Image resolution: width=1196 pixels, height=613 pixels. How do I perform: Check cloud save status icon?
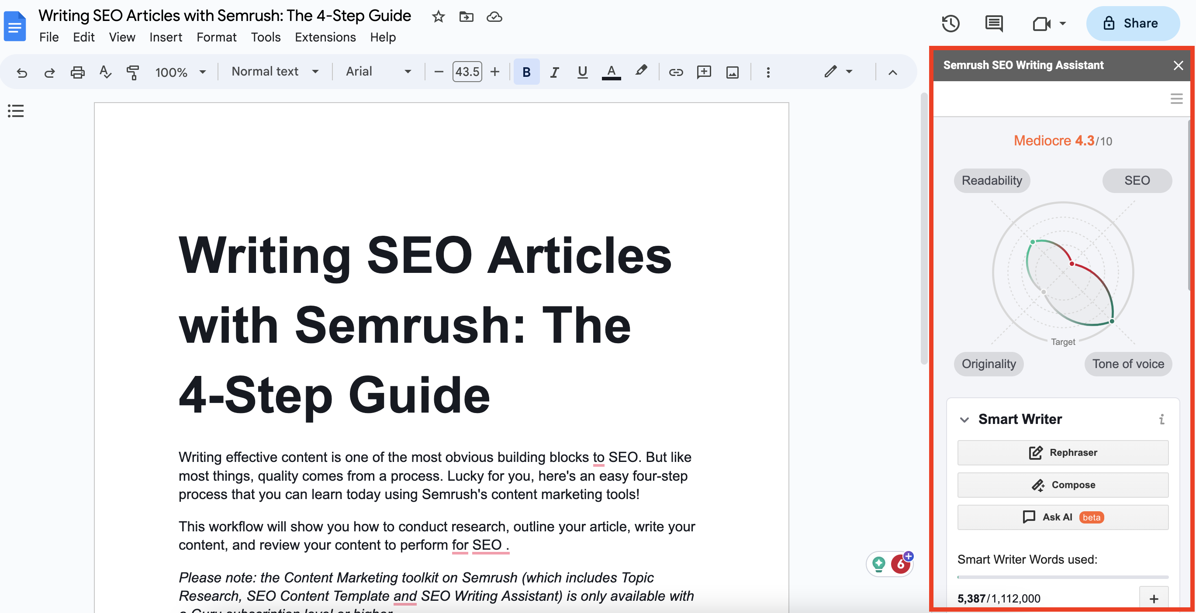point(494,17)
